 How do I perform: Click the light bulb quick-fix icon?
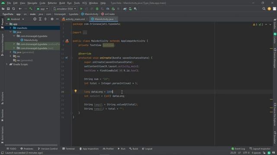click(x=75, y=91)
